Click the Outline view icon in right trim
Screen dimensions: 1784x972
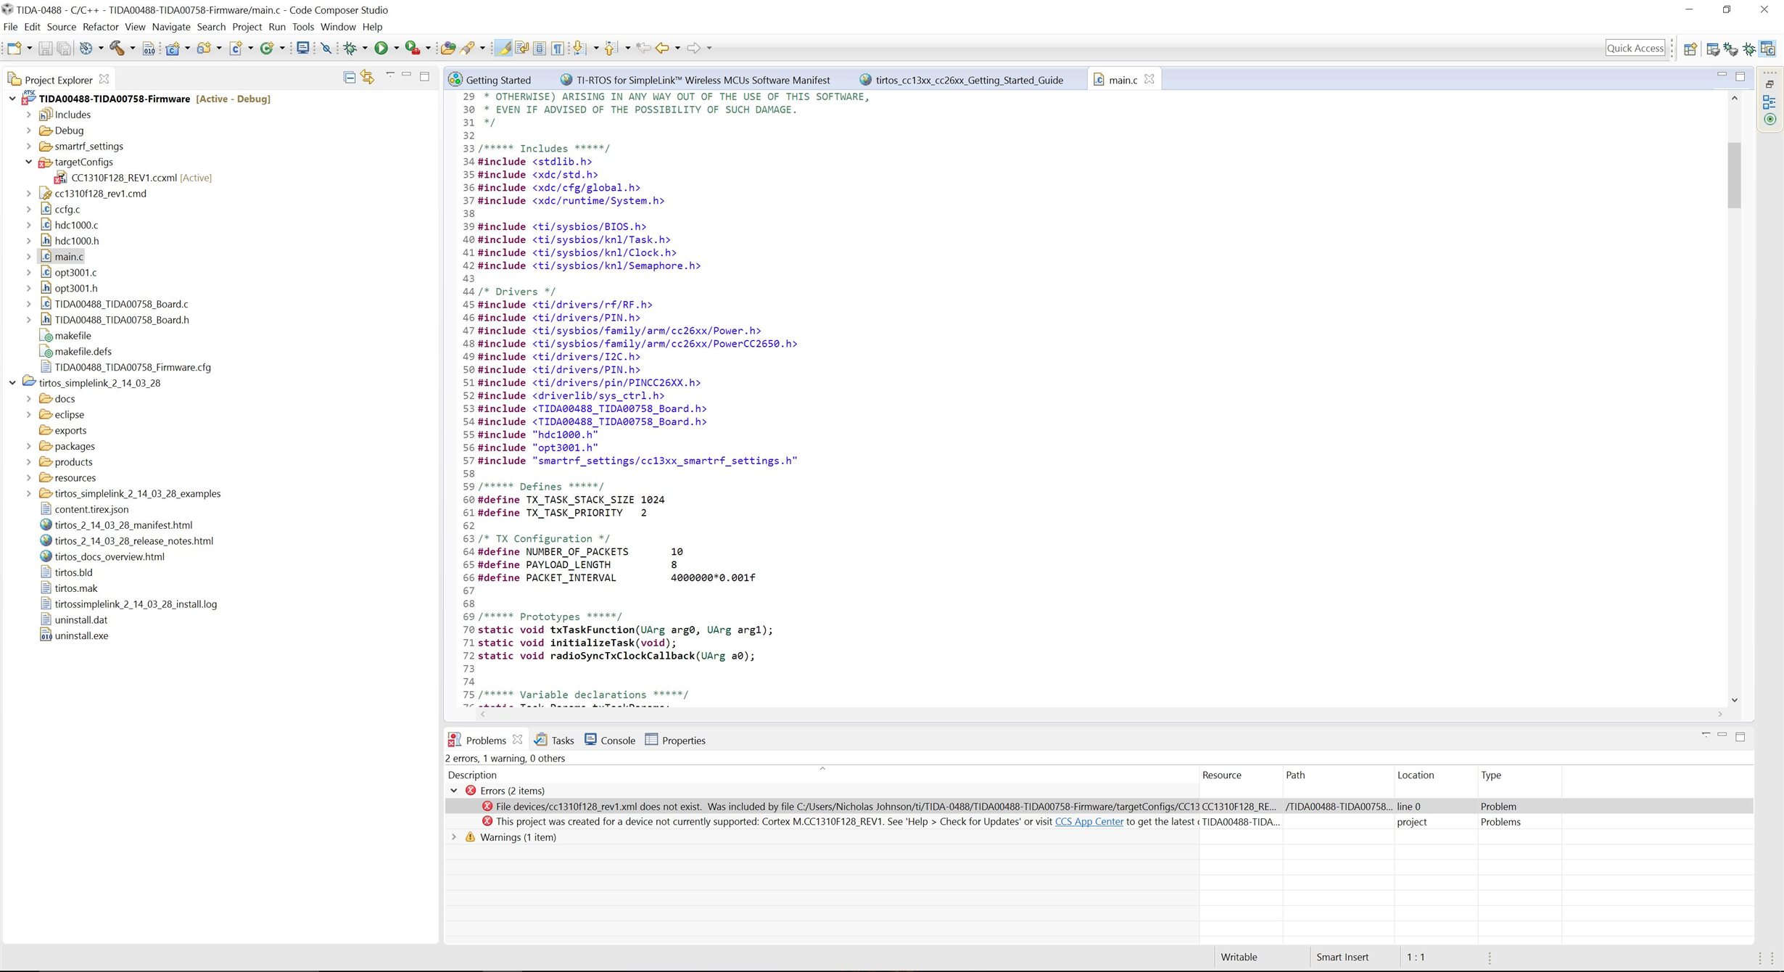click(x=1769, y=102)
